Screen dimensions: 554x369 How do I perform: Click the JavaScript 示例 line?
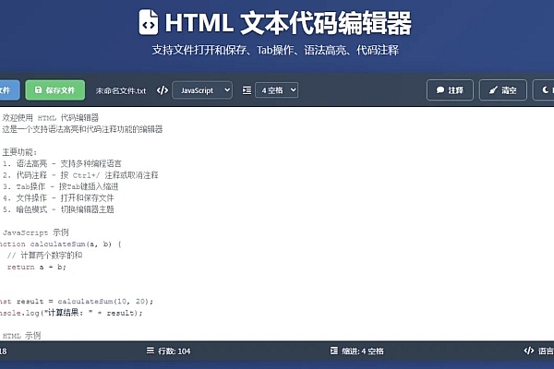(36, 232)
